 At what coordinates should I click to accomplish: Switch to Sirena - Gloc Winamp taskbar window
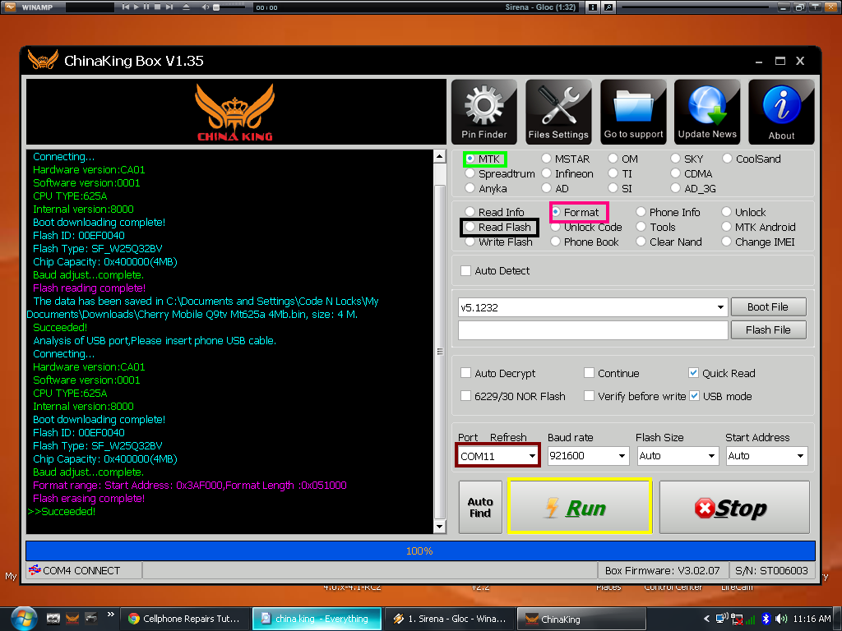pyautogui.click(x=450, y=619)
